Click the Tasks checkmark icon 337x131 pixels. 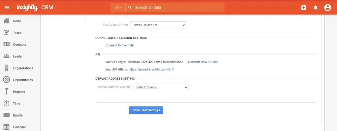pyautogui.click(x=7, y=33)
